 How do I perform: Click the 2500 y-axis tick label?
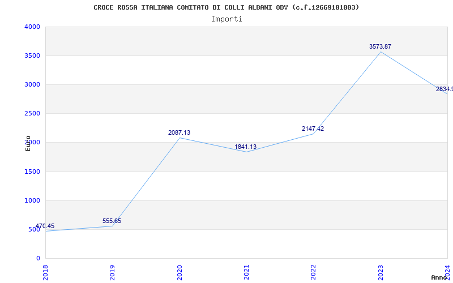pyautogui.click(x=32, y=114)
